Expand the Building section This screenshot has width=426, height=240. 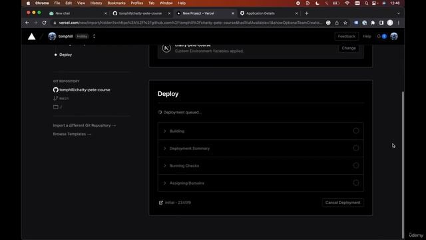260,131
